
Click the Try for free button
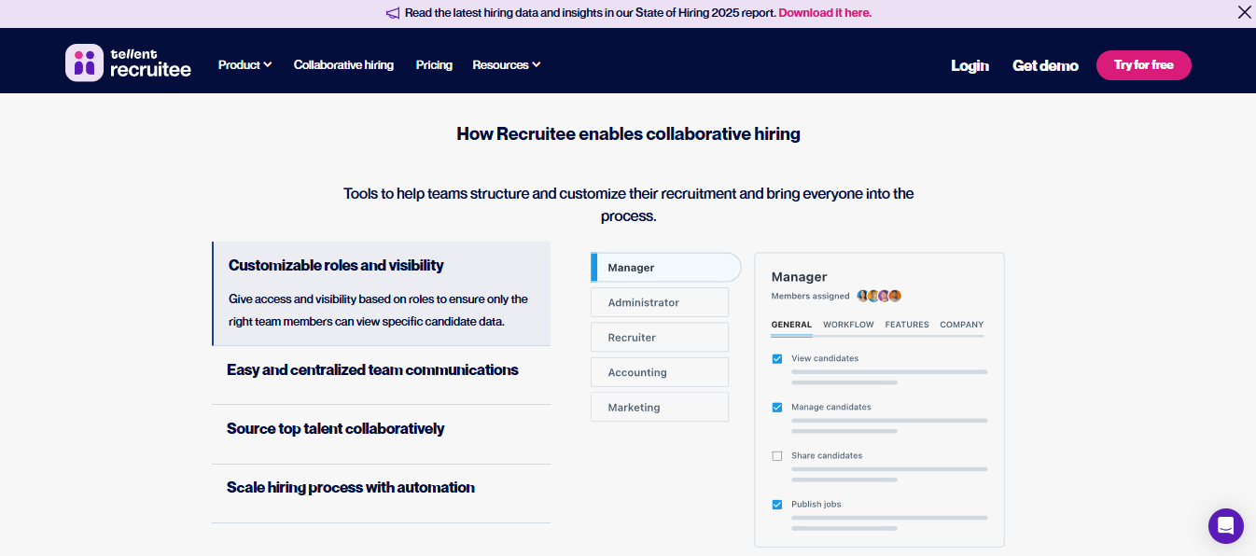coord(1143,65)
